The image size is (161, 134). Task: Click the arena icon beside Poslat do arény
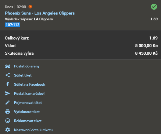(8, 66)
